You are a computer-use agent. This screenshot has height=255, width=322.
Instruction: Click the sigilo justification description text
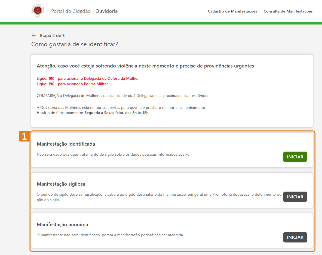click(159, 197)
